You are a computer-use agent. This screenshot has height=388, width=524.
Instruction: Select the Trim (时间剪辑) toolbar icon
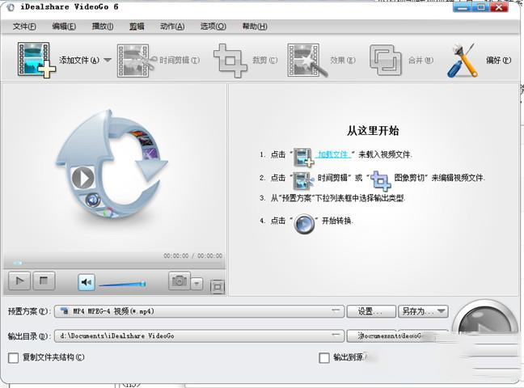coord(137,61)
